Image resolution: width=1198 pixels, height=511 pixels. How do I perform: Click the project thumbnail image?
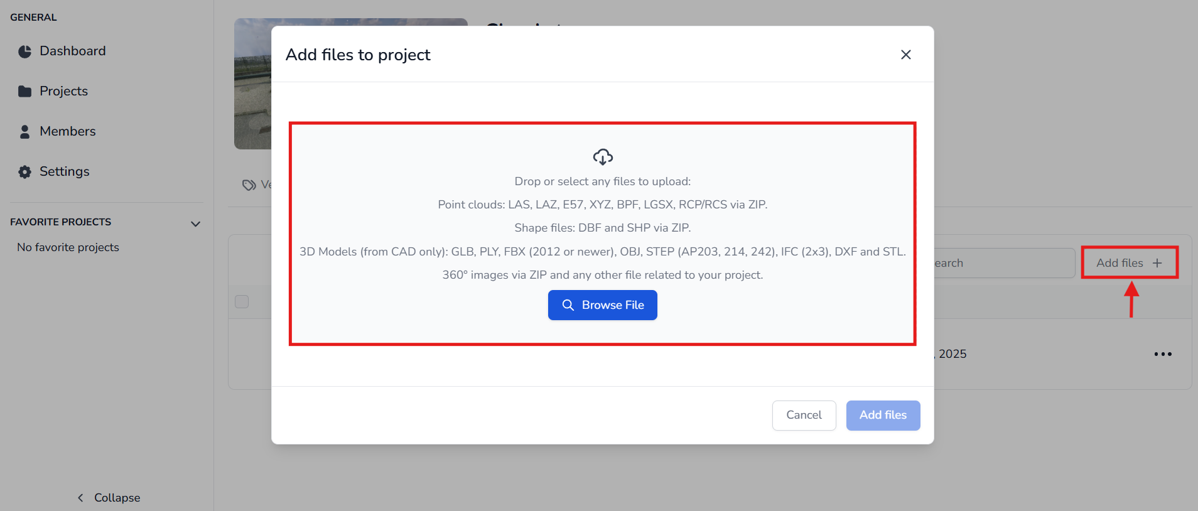point(252,83)
